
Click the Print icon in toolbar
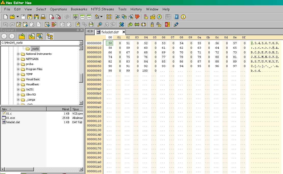[43, 17]
